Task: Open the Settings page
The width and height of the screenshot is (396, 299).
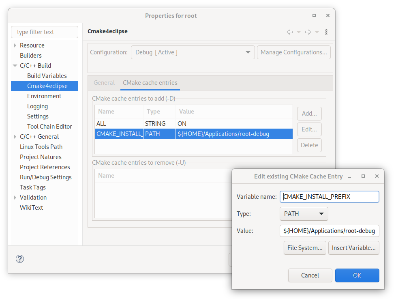Action: (38, 116)
